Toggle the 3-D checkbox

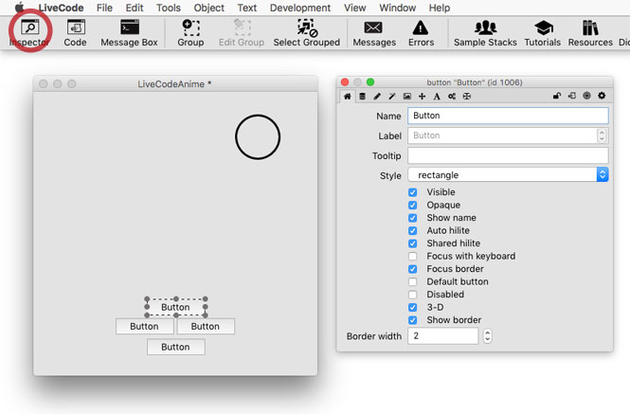point(413,308)
